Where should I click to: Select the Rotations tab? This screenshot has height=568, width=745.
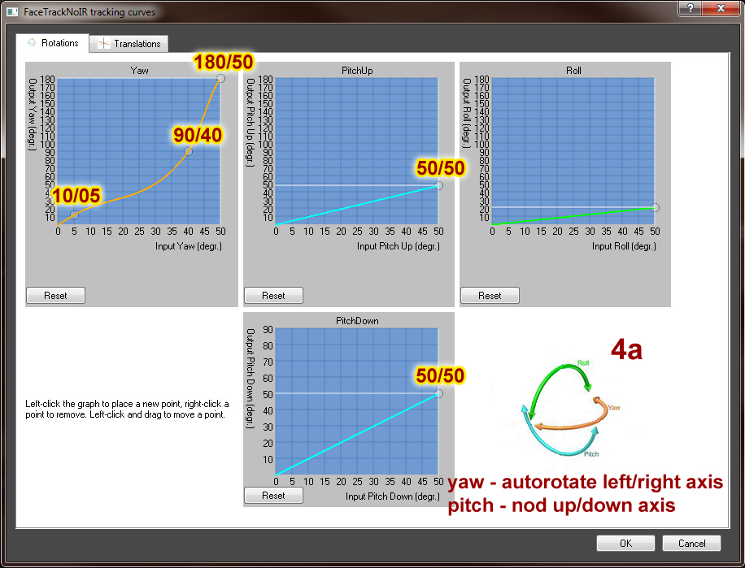click(x=52, y=43)
